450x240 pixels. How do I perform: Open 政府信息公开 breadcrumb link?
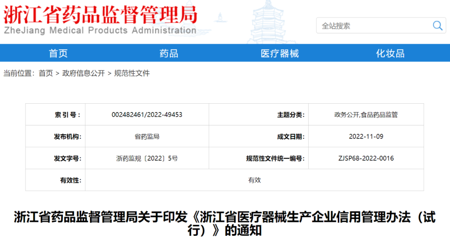click(x=83, y=73)
